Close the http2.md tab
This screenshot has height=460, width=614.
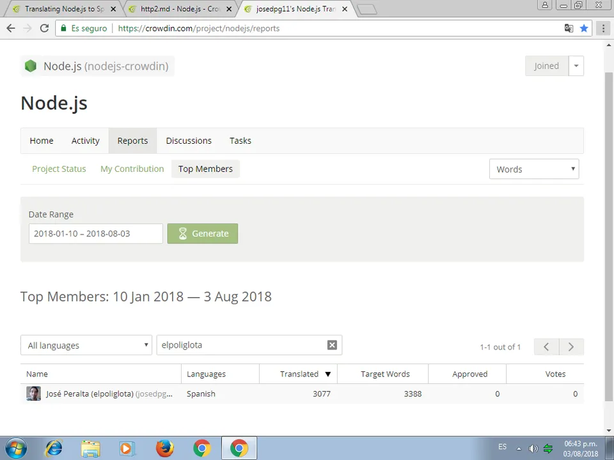pos(229,8)
